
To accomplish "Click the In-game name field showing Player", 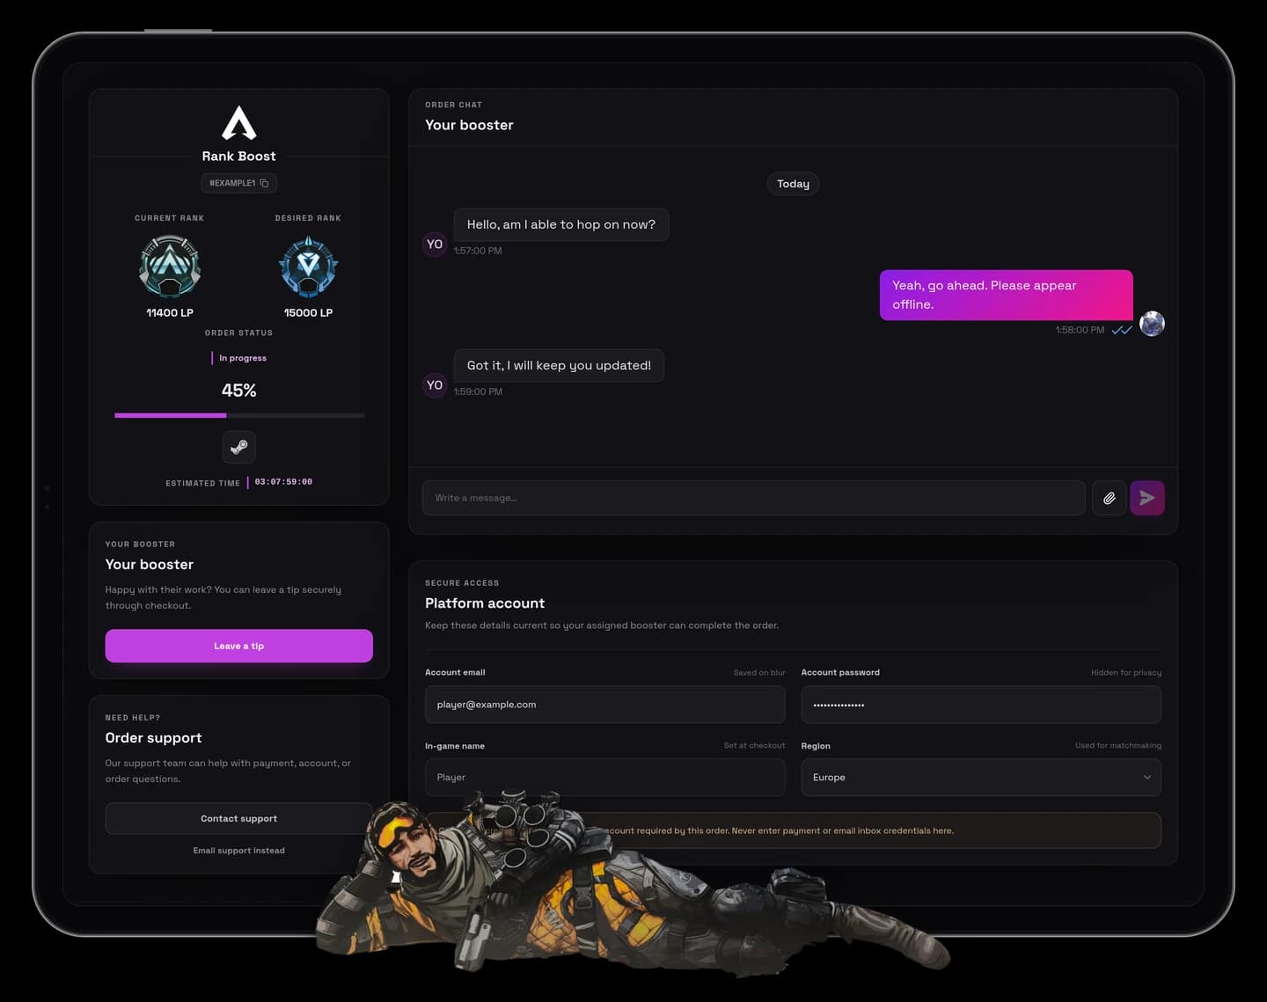I will [604, 778].
